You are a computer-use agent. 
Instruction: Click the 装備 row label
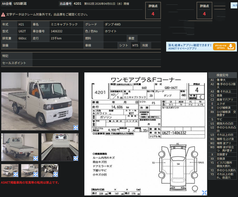tap(9, 45)
